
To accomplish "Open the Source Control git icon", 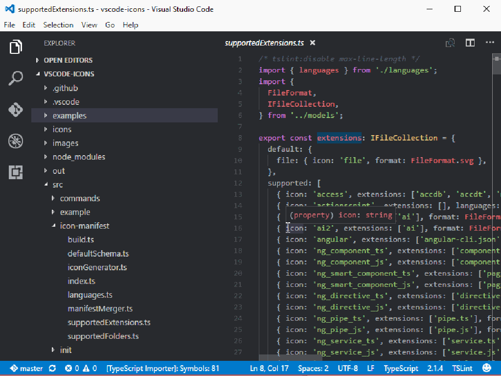I will click(16, 110).
